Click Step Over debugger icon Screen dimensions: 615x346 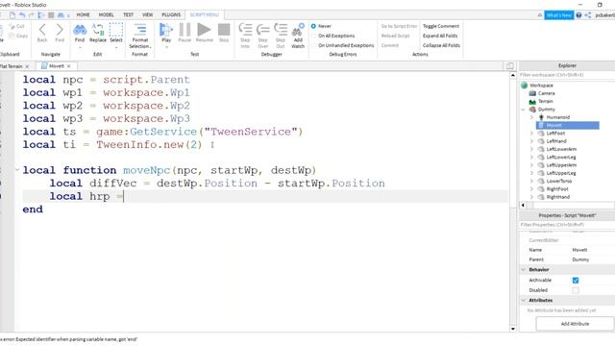tap(262, 30)
